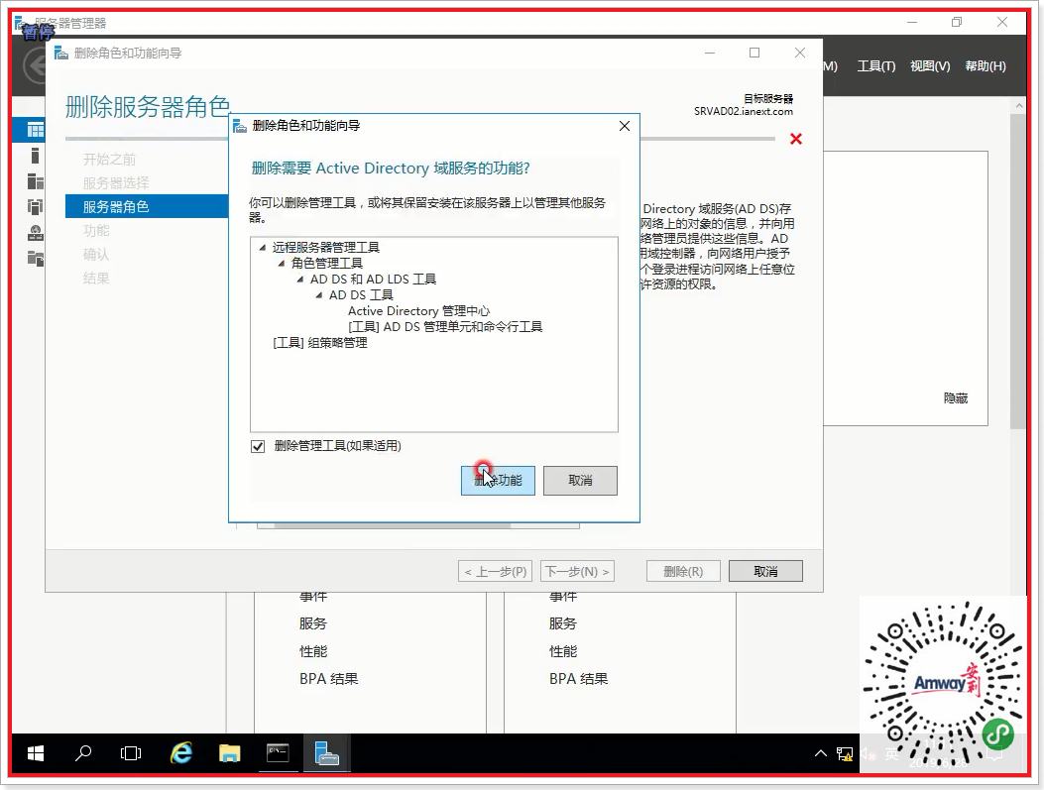Open 服务 in left server tile
This screenshot has height=790, width=1044.
pos(313,623)
